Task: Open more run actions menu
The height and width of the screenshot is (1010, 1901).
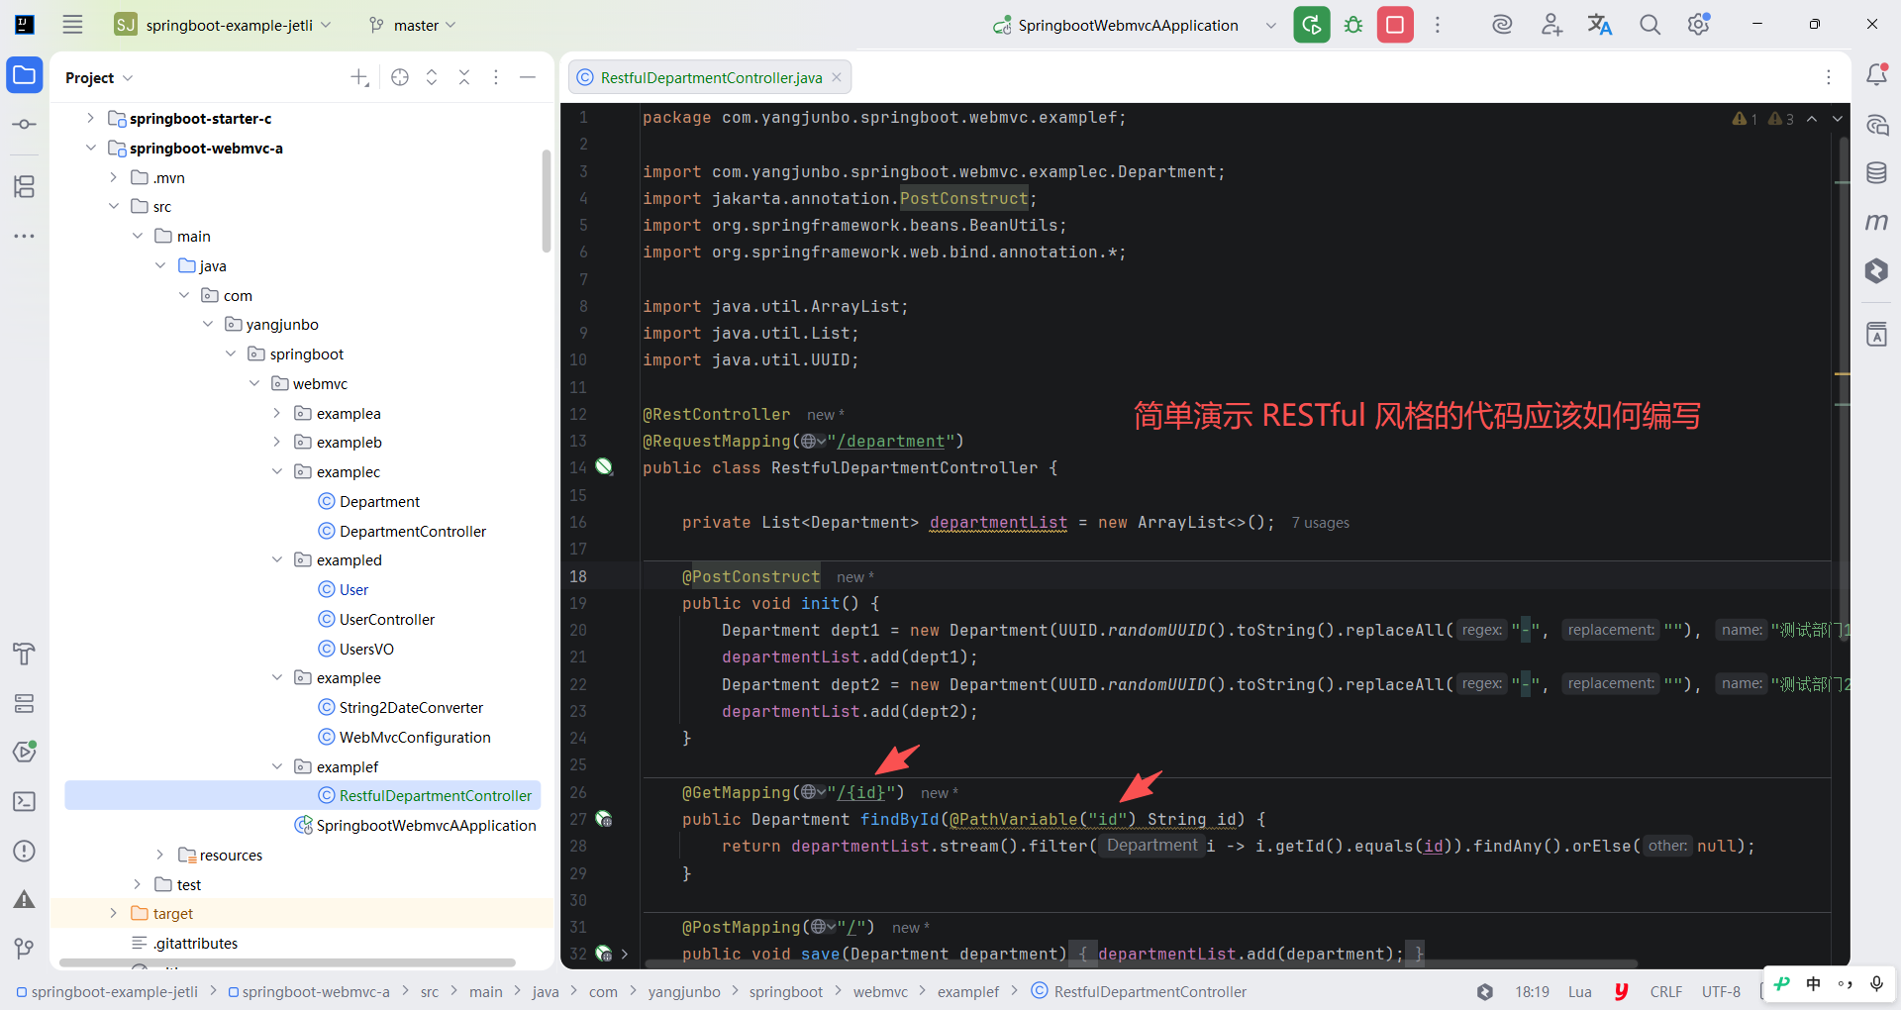Action: coord(1438,25)
